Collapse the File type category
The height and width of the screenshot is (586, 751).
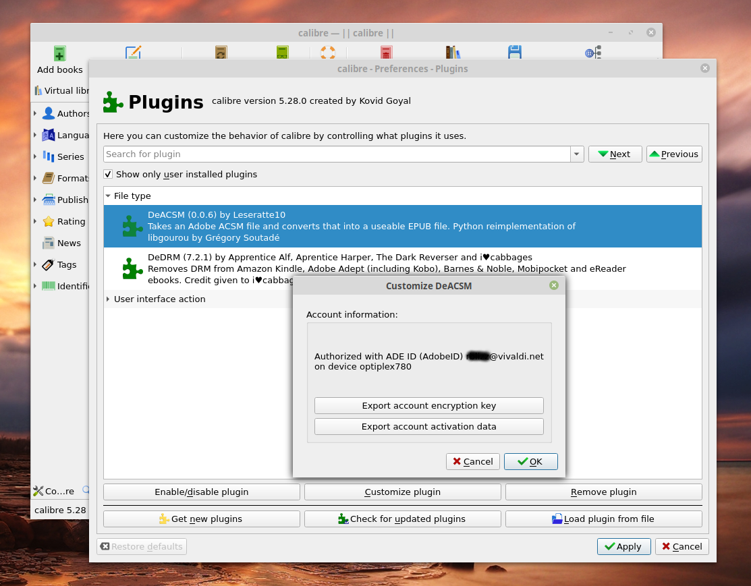[x=108, y=196]
